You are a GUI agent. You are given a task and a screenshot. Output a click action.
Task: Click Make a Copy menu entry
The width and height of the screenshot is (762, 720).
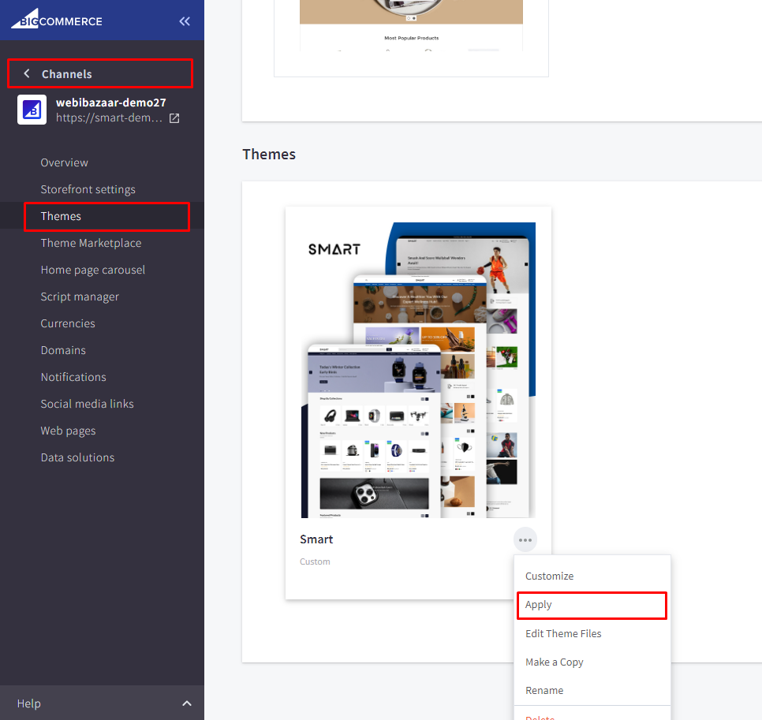554,662
